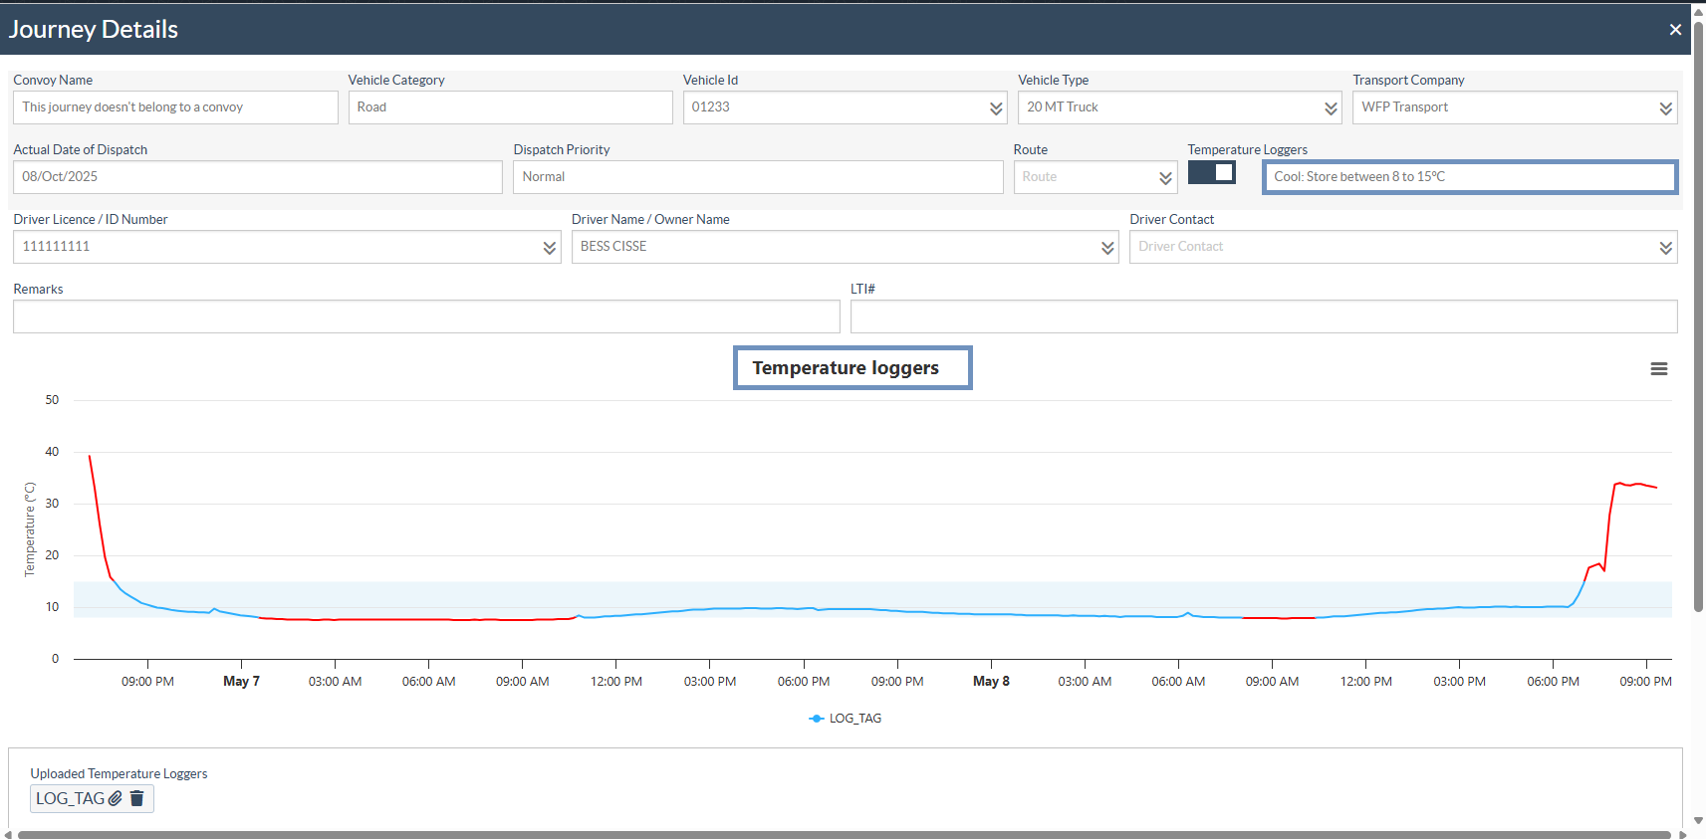This screenshot has width=1706, height=839.
Task: Close the Journey Details dialog
Action: (1675, 30)
